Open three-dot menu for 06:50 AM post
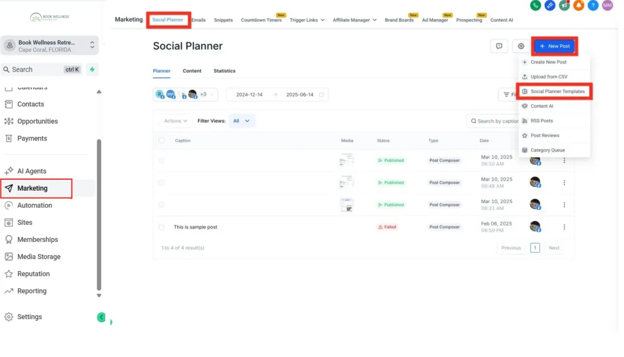This screenshot has width=624, height=357. tap(564, 161)
